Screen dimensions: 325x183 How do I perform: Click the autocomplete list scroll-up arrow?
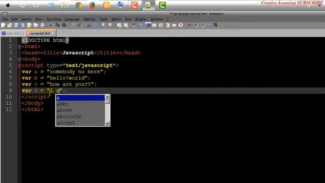pyautogui.click(x=107, y=97)
